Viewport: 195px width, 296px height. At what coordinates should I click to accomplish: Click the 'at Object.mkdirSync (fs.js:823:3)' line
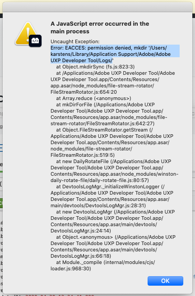95,67
